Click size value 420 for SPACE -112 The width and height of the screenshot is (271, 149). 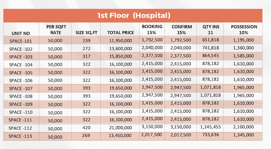pos(87,128)
